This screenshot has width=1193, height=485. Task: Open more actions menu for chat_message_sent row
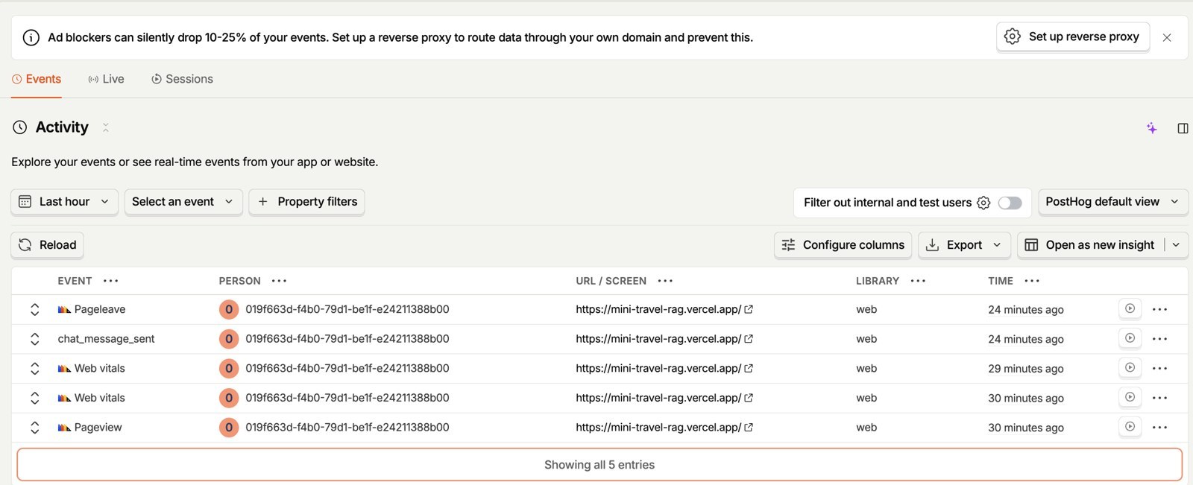pos(1159,339)
